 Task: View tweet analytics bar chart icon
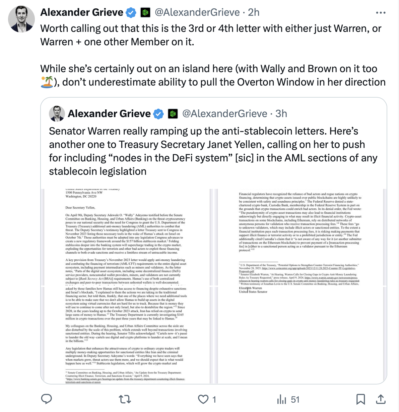(282, 399)
